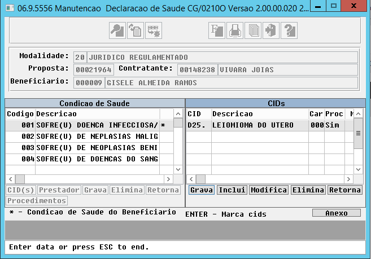Click the table settings toolbar icon
The width and height of the screenshot is (371, 259).
[154, 30]
